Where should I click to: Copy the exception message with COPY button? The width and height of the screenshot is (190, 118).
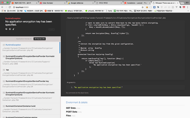tap(52, 29)
